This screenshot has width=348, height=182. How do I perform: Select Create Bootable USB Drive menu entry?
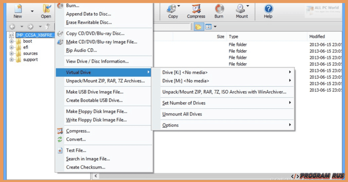[94, 100]
